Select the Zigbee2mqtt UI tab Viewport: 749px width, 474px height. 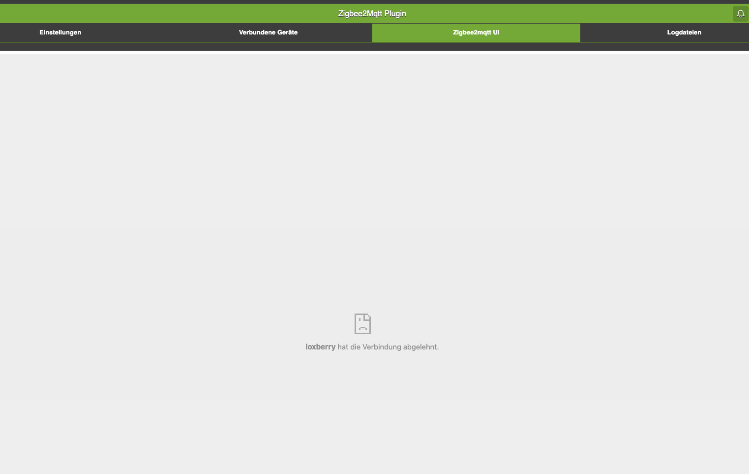(476, 32)
